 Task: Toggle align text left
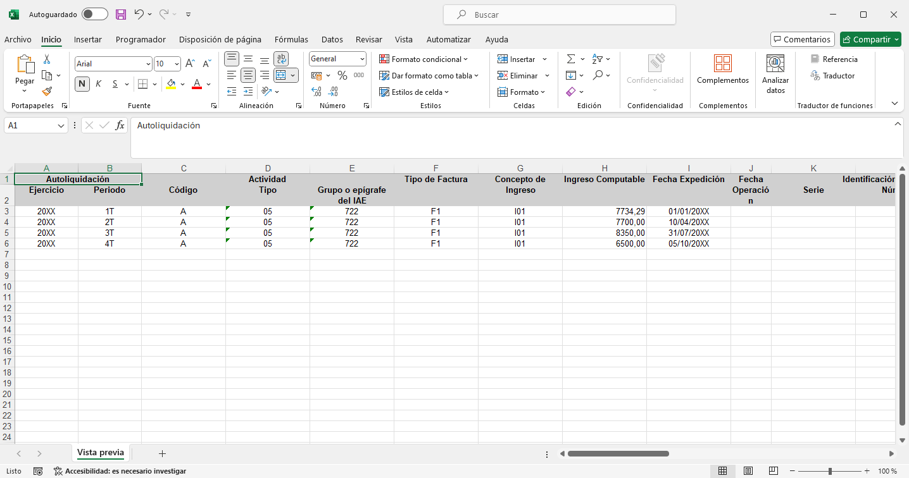pyautogui.click(x=232, y=75)
